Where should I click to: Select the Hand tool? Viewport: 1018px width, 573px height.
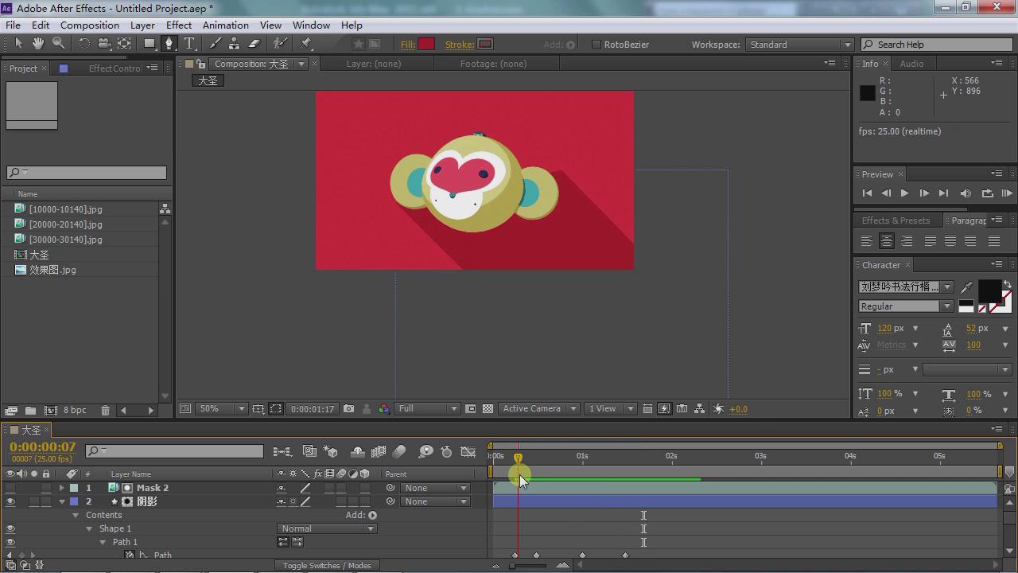pyautogui.click(x=37, y=44)
